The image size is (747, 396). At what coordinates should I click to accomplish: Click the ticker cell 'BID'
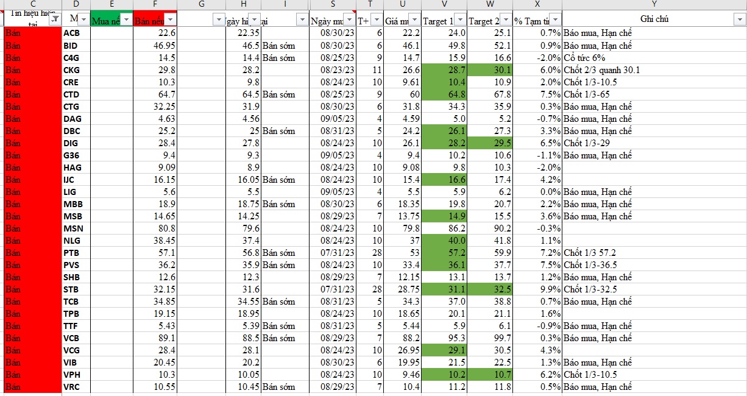[x=76, y=46]
